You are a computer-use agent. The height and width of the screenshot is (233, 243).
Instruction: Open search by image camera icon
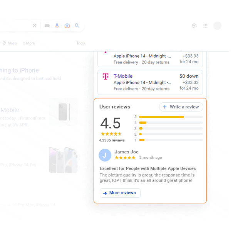click(x=67, y=26)
